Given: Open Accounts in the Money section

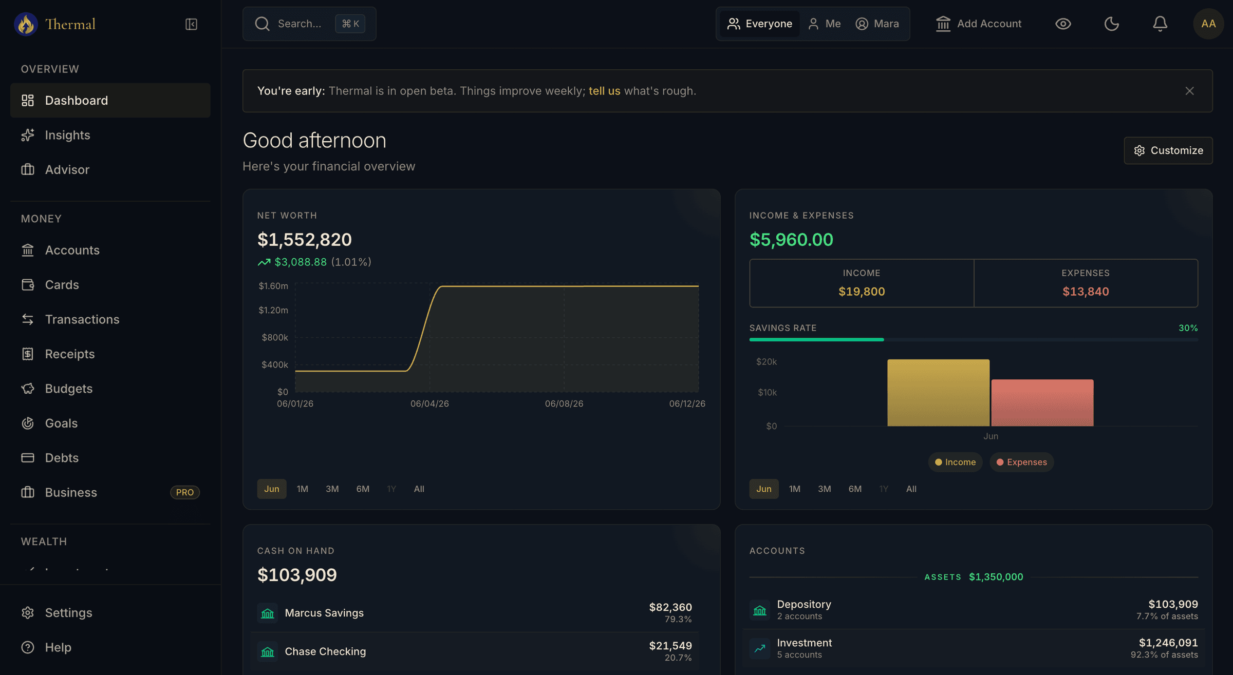Looking at the screenshot, I should pyautogui.click(x=110, y=250).
